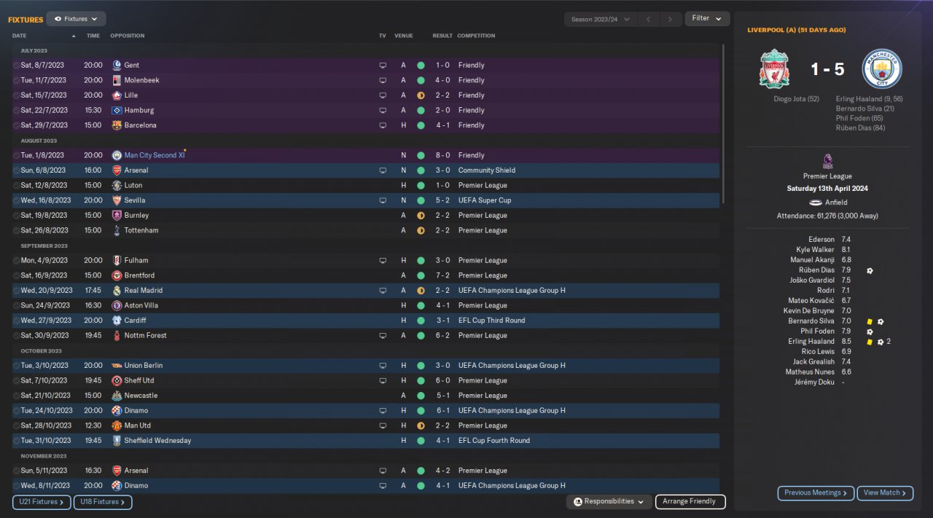The image size is (933, 518).
Task: Click the Tottenham club crest icon
Action: (x=117, y=230)
